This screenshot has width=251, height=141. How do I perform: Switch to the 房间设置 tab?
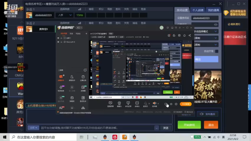182,10
